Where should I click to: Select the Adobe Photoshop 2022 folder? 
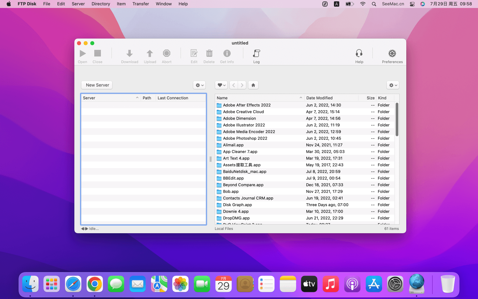click(245, 139)
